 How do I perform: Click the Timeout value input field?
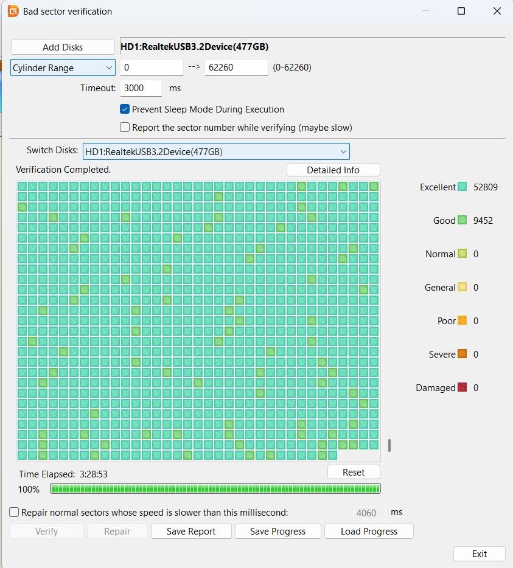pyautogui.click(x=141, y=88)
